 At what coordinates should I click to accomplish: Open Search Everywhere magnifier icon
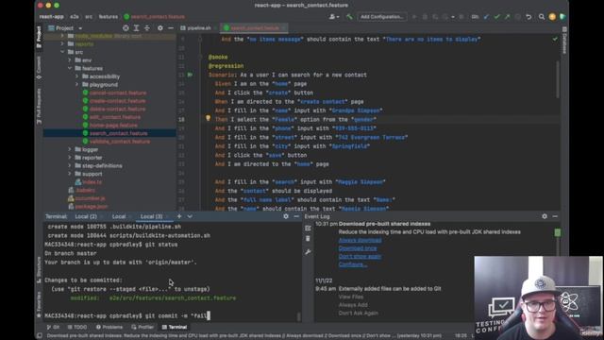542,17
